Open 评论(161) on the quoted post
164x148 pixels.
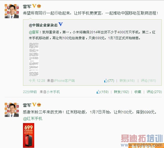point(148,81)
